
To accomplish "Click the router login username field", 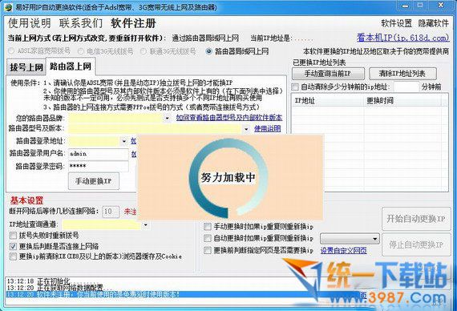I will click(x=99, y=154).
